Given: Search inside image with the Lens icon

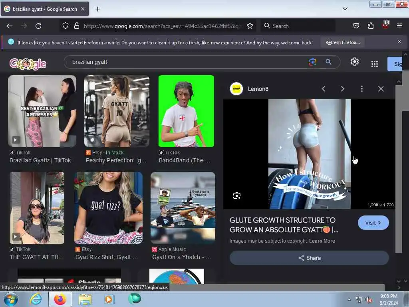Looking at the screenshot, I should [x=236, y=195].
